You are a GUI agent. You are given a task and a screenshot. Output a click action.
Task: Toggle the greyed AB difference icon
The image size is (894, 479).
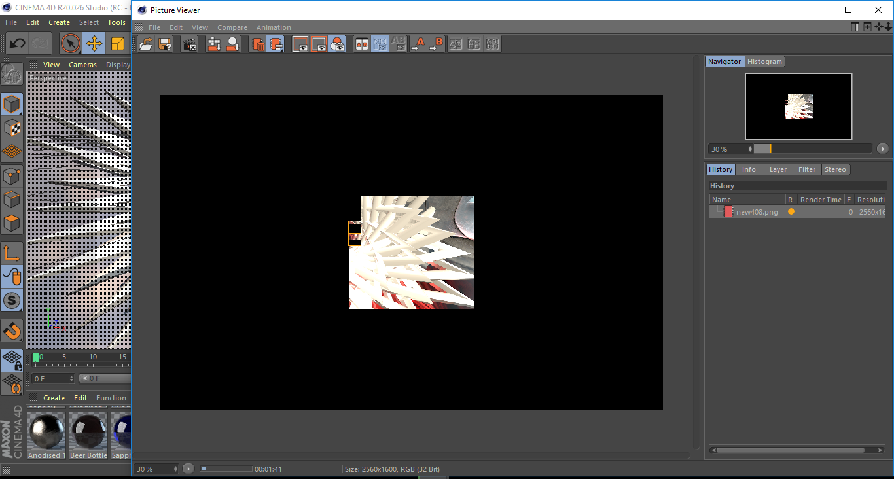point(398,44)
